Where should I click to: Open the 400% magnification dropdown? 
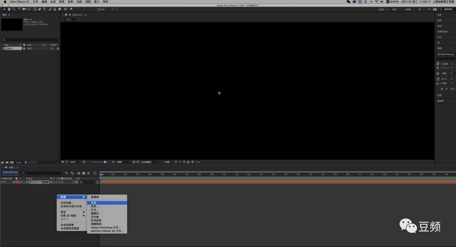[x=75, y=162]
